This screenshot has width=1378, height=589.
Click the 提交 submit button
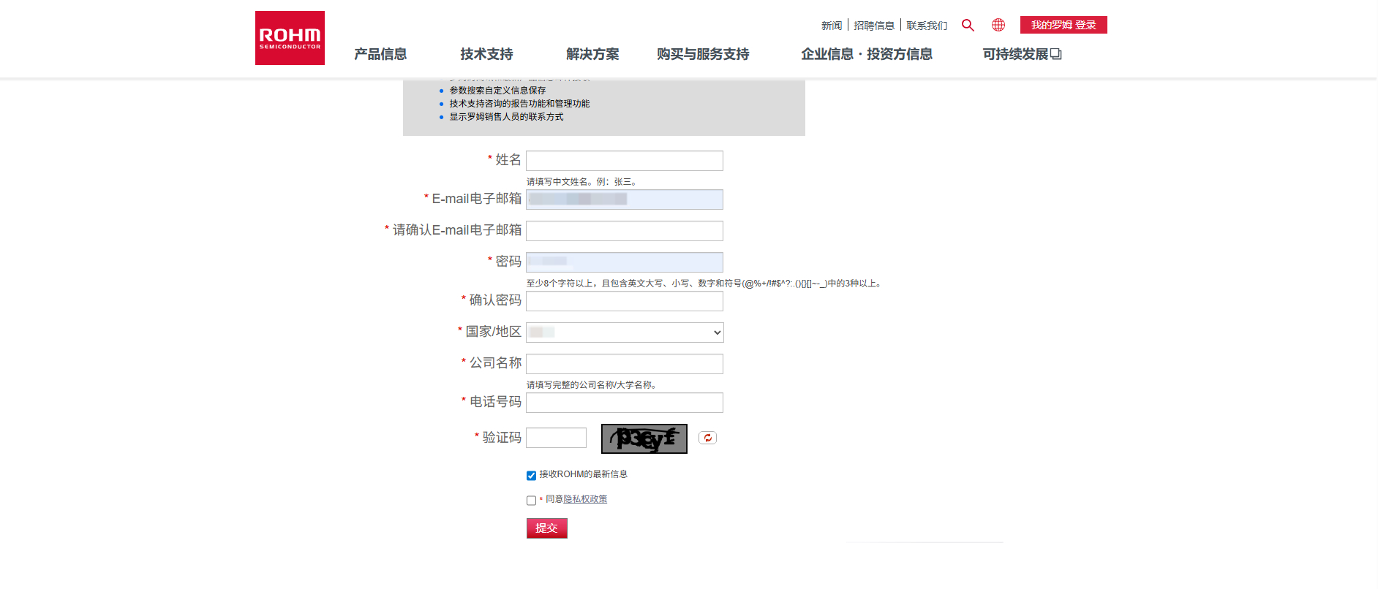[546, 528]
